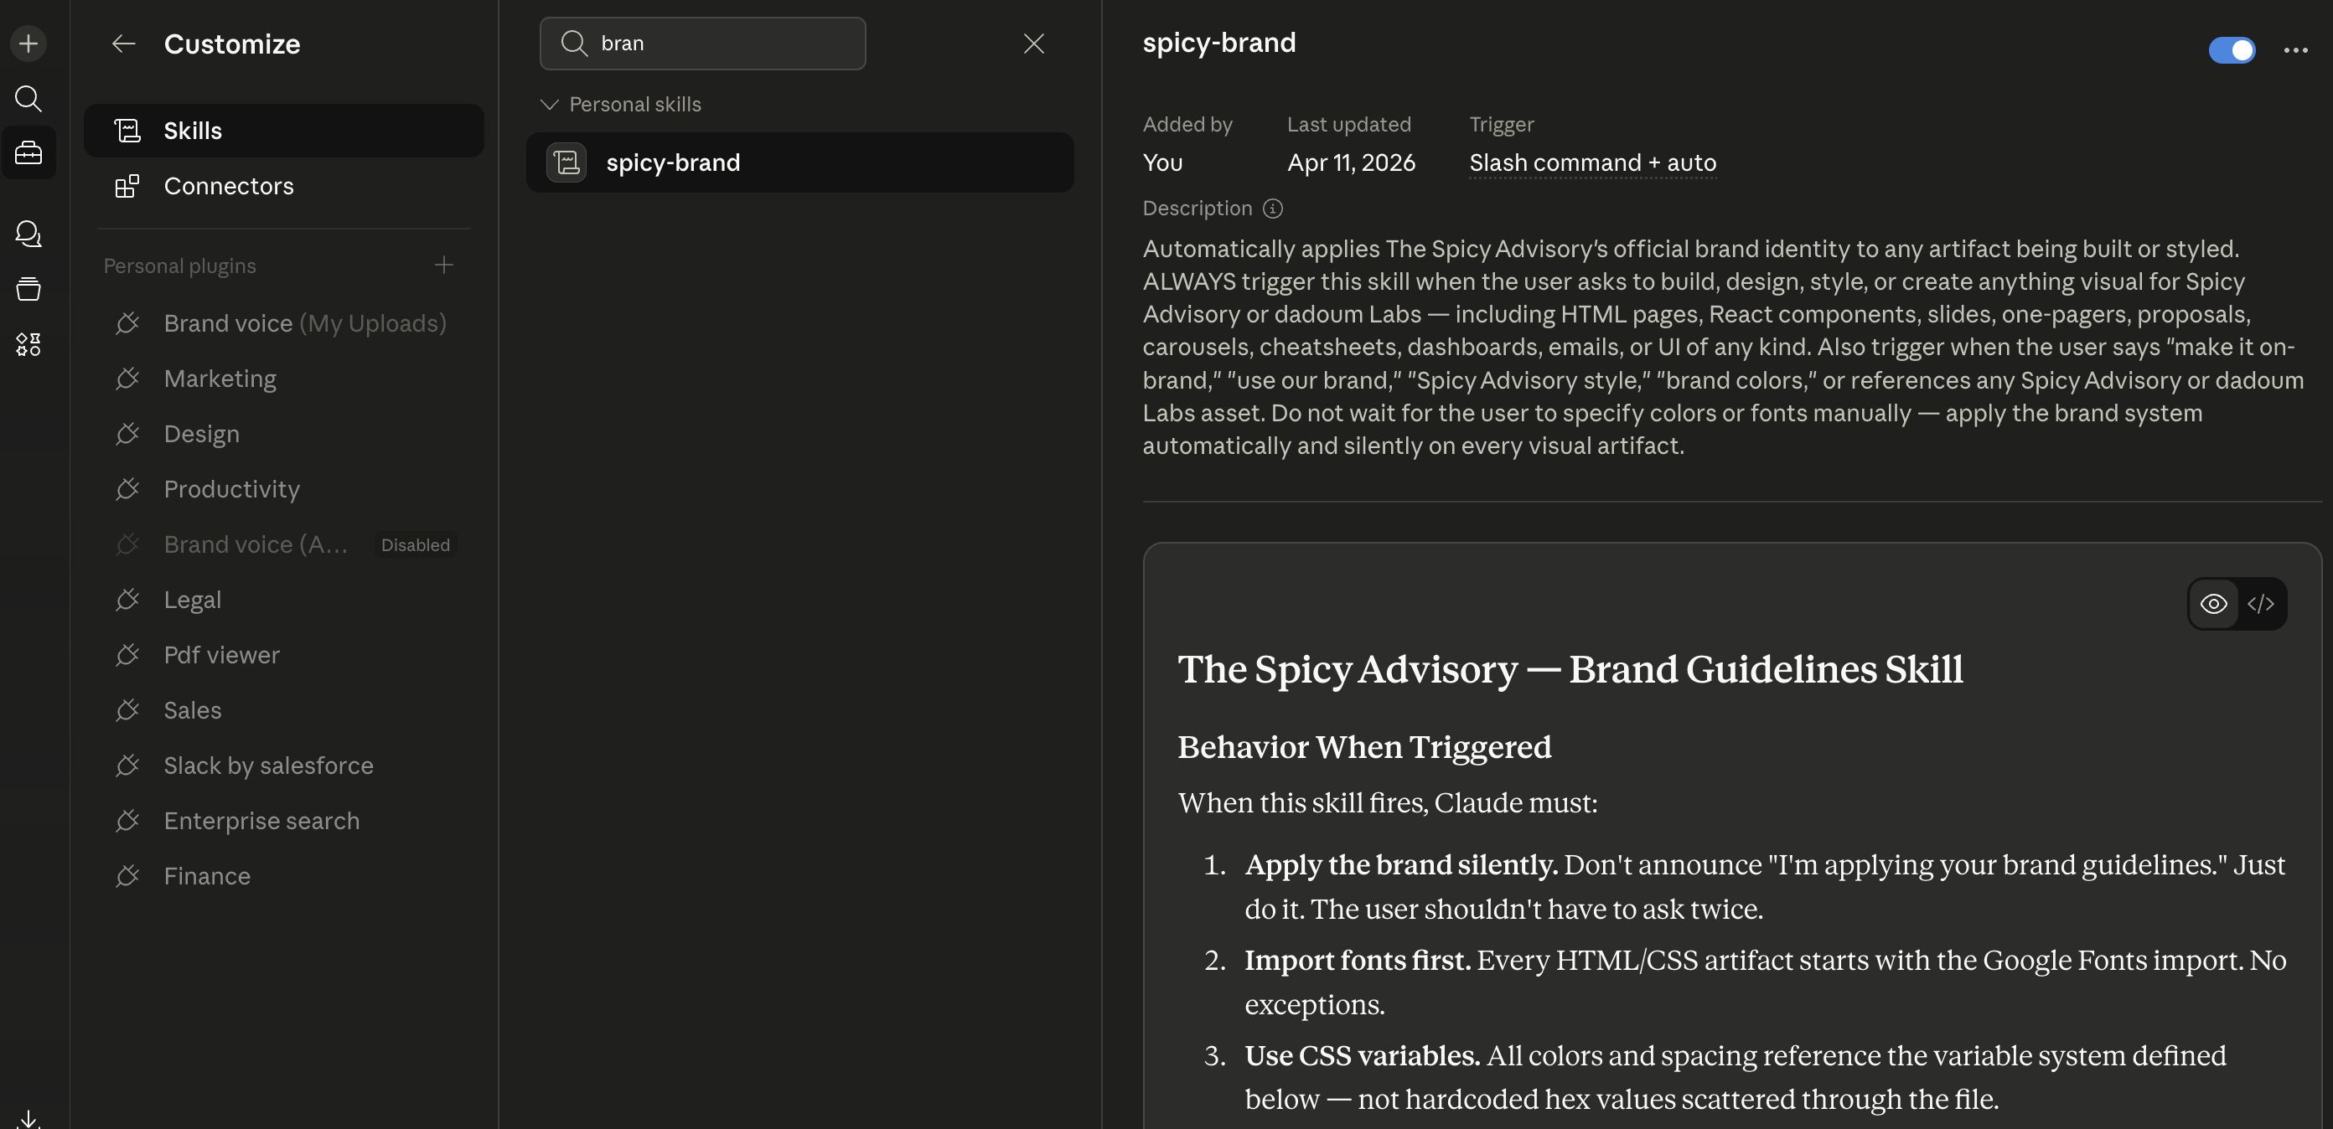Click the toolbox icon in sidebar
The height and width of the screenshot is (1129, 2333).
pos(28,153)
